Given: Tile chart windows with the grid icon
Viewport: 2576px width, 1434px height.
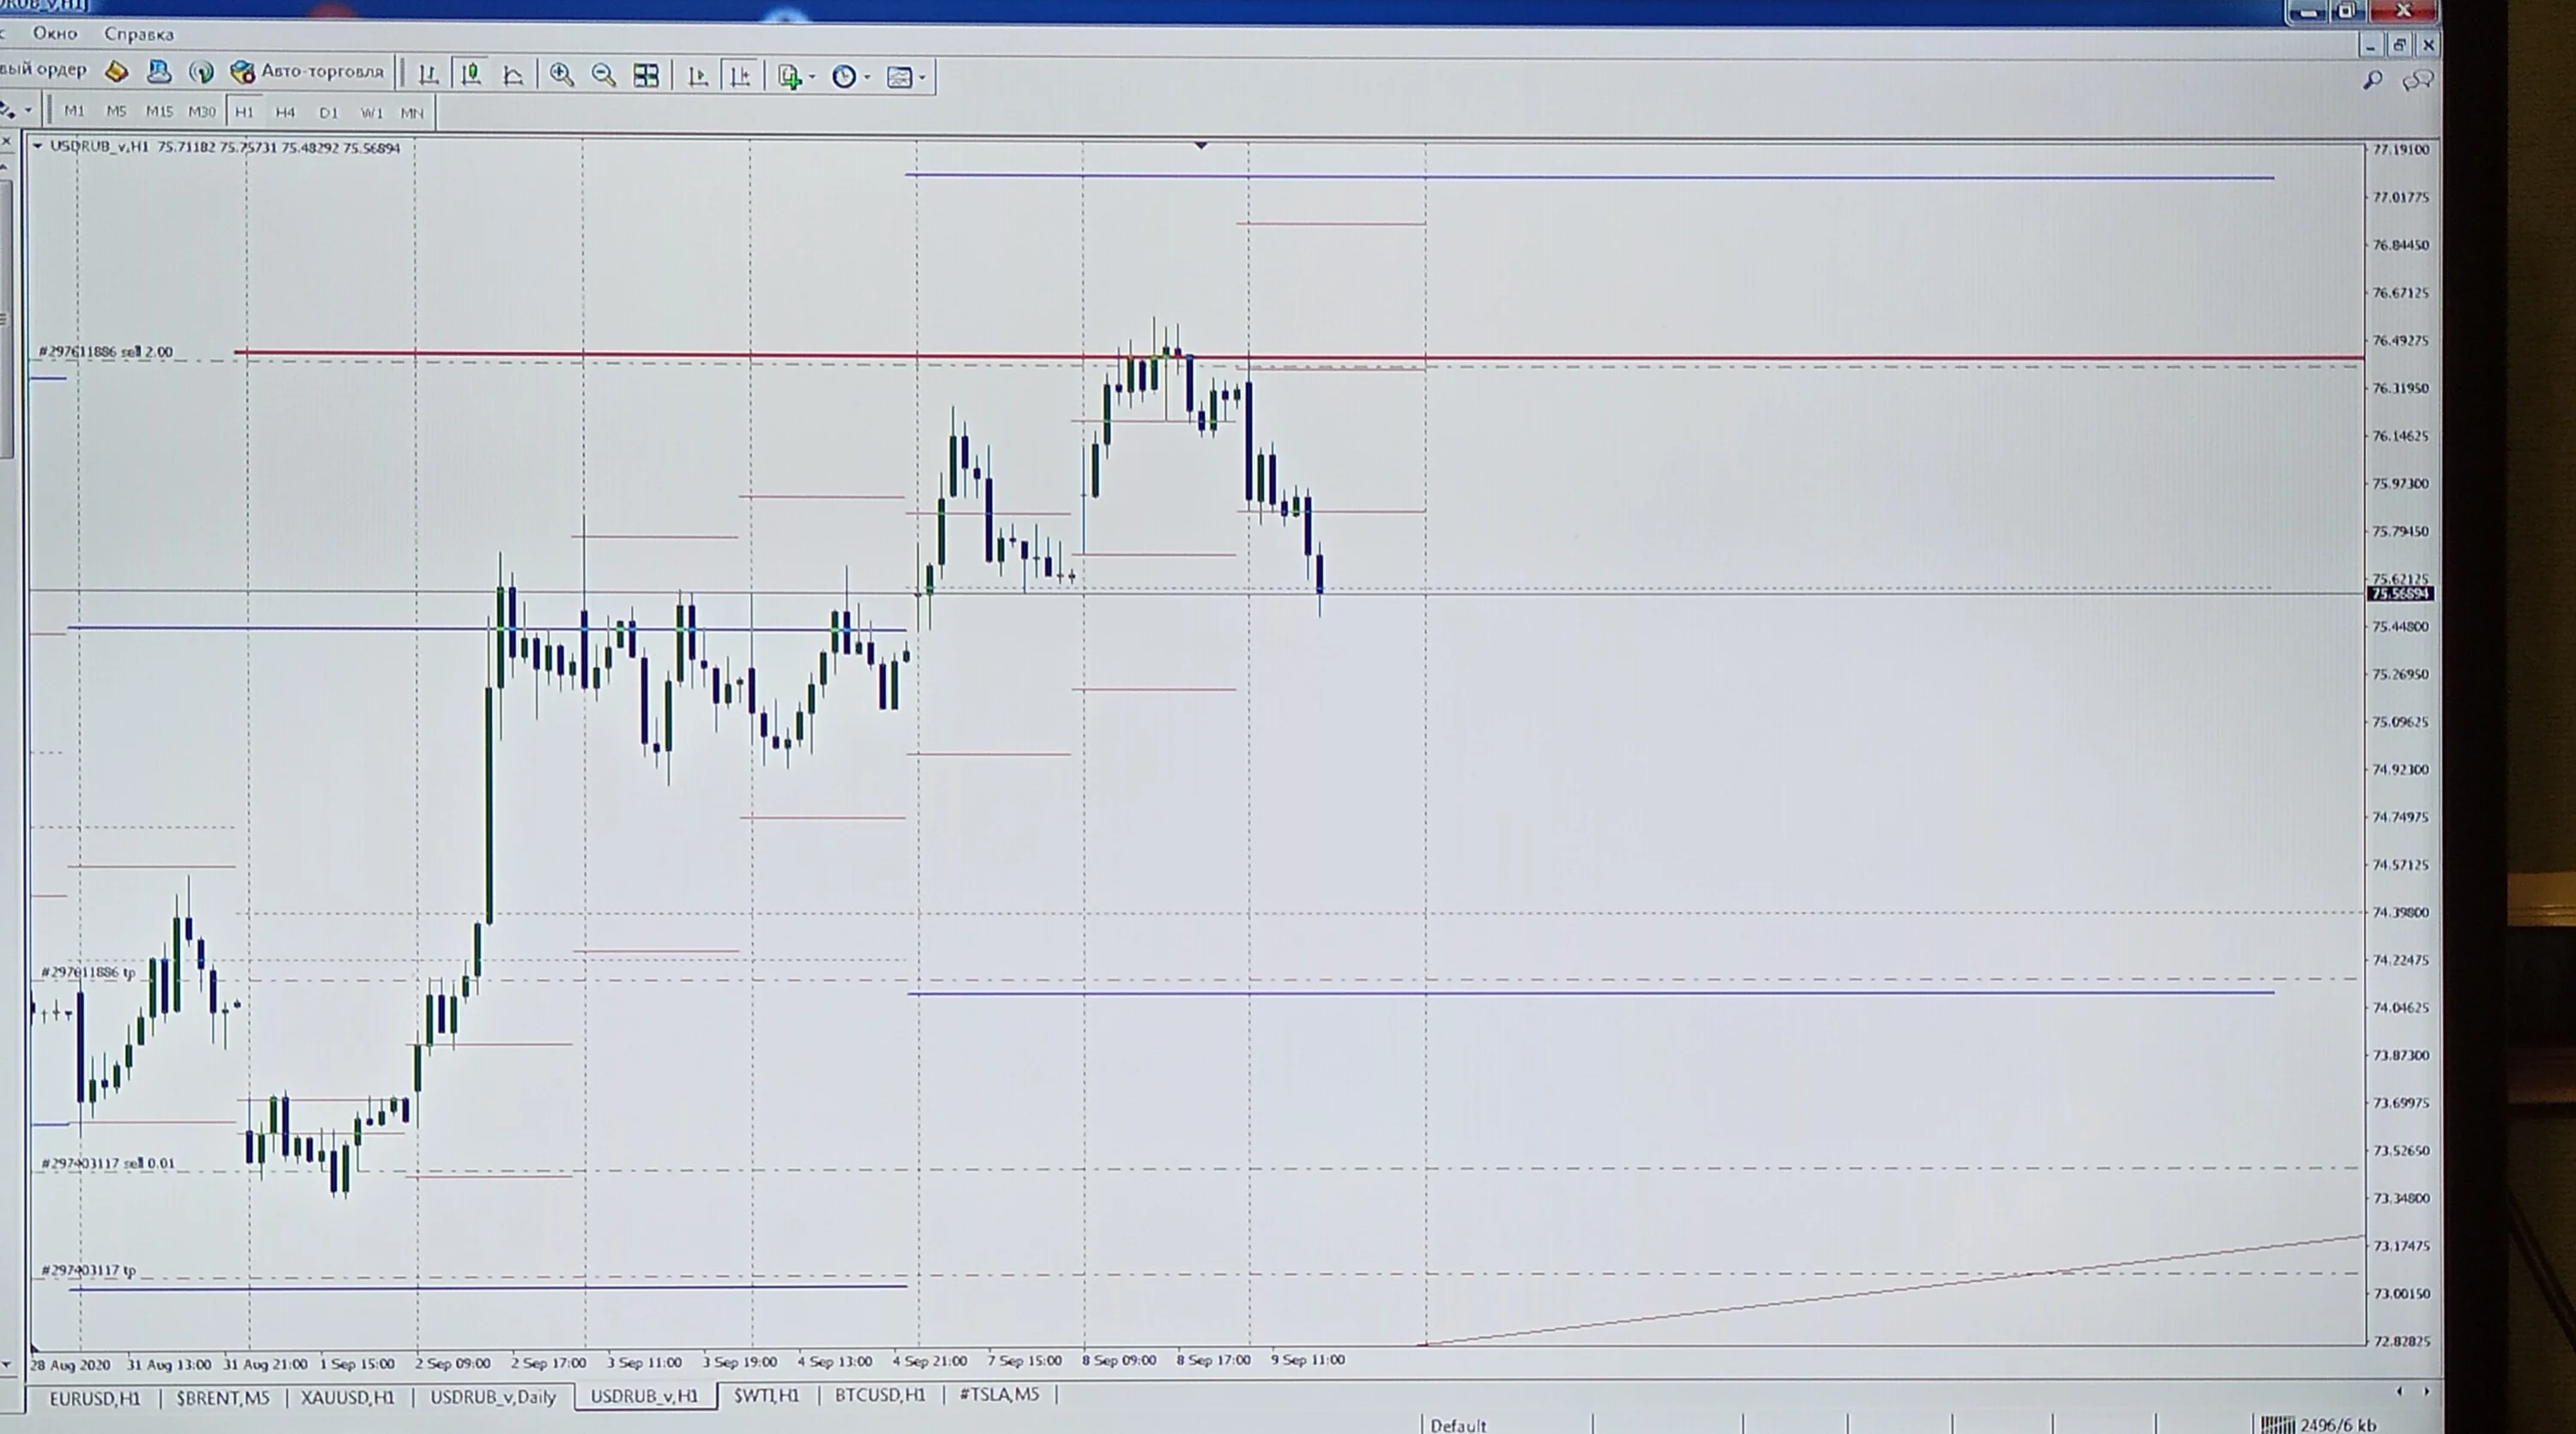Looking at the screenshot, I should click(x=646, y=76).
